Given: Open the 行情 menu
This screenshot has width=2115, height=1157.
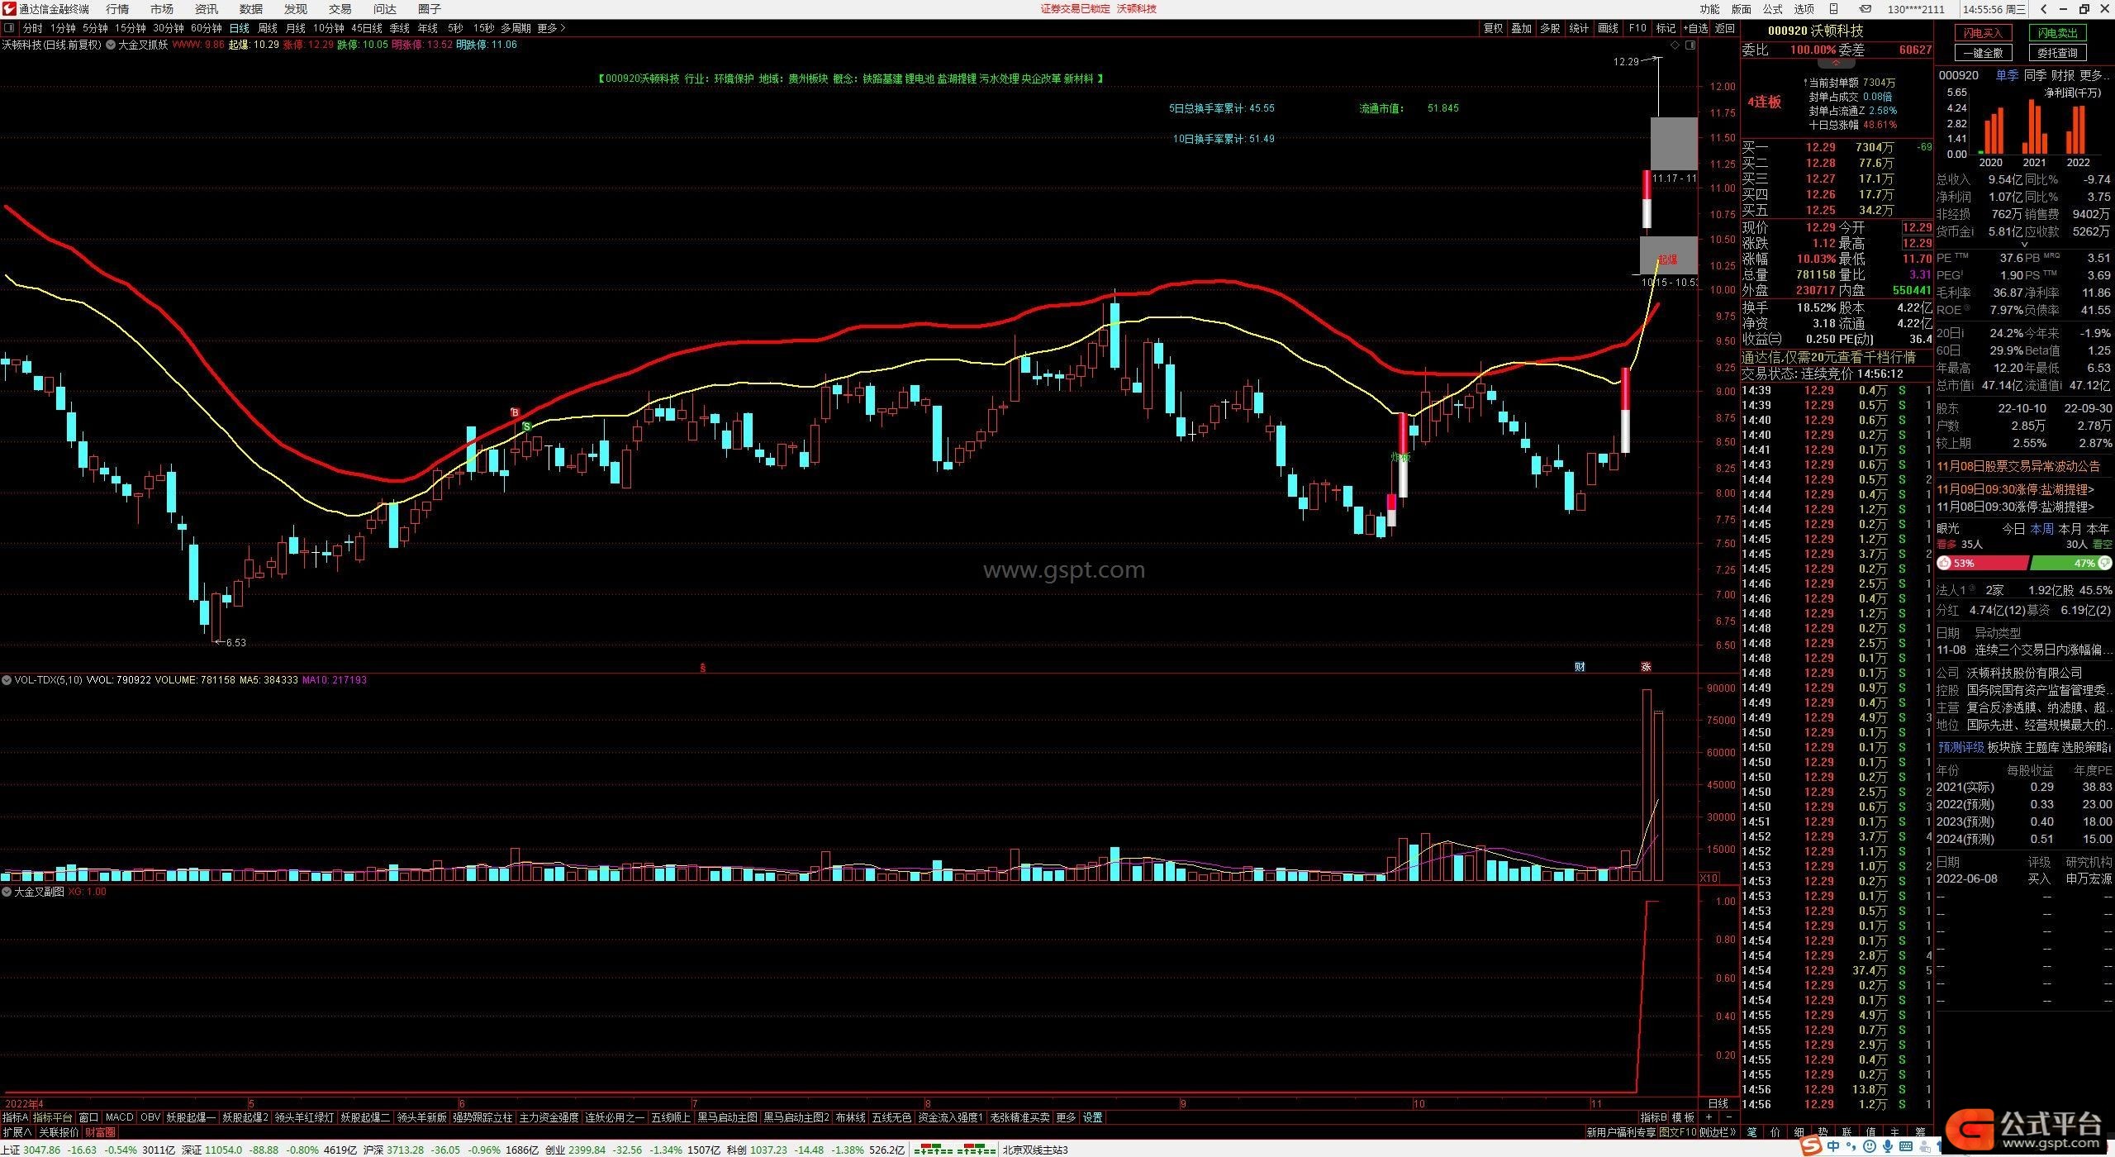Looking at the screenshot, I should coord(118,9).
